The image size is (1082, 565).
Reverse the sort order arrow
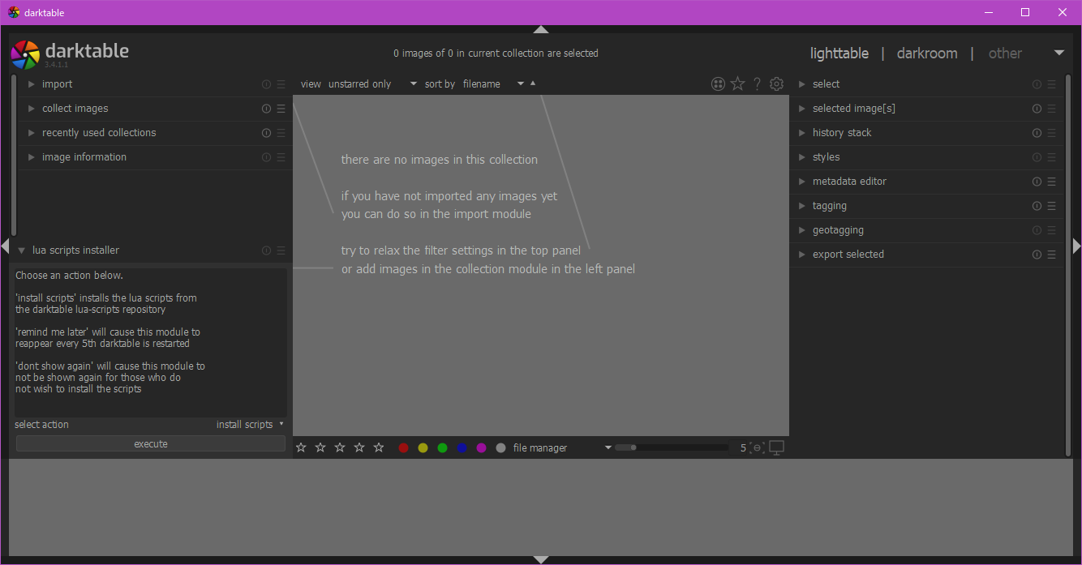533,83
